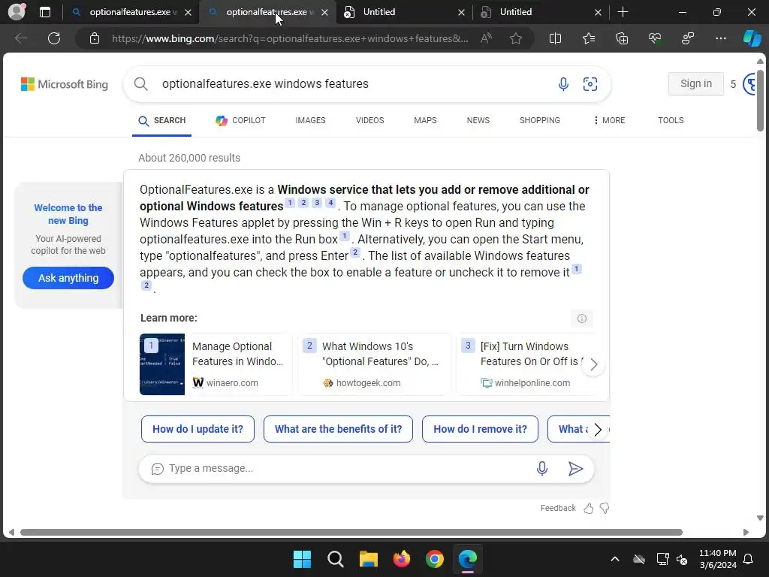This screenshot has width=769, height=577.
Task: Send the chat message arrow icon
Action: (x=575, y=469)
